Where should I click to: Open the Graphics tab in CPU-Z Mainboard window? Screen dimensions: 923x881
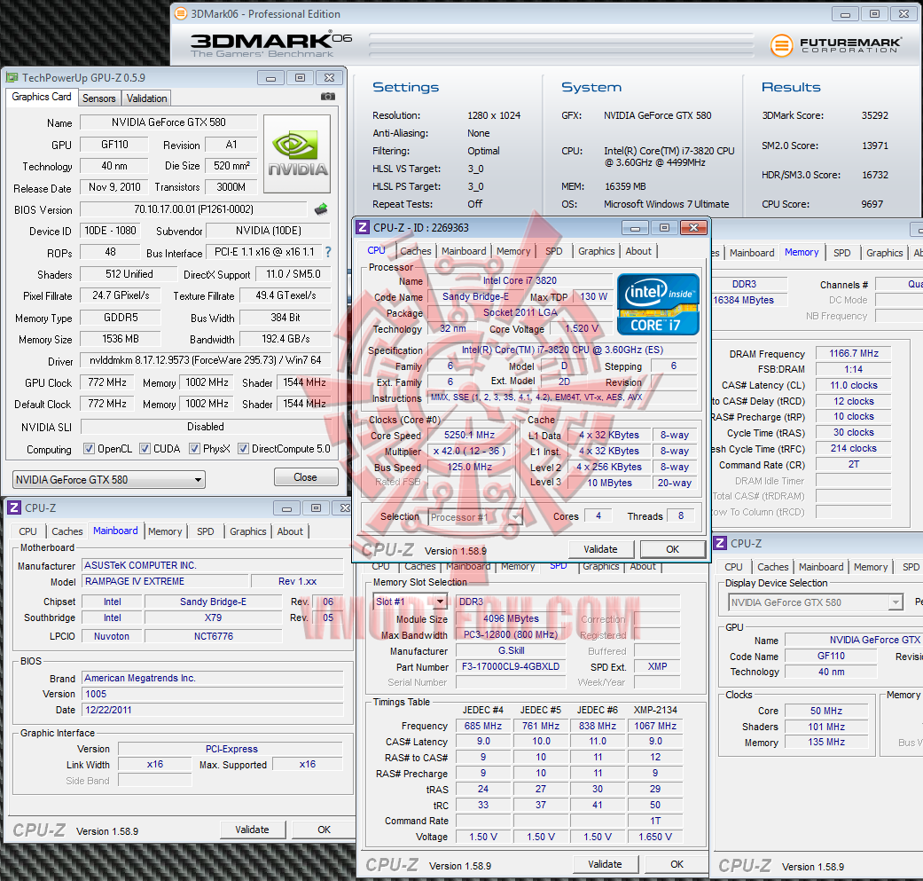click(248, 531)
